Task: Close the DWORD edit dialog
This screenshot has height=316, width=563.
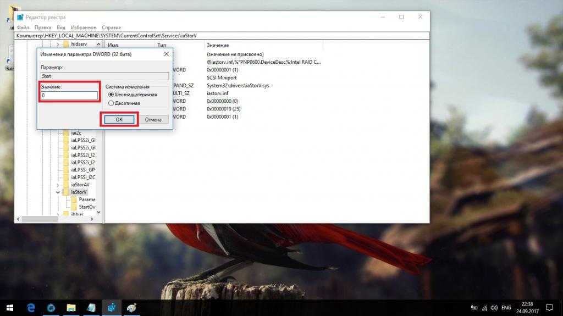Action: click(166, 54)
